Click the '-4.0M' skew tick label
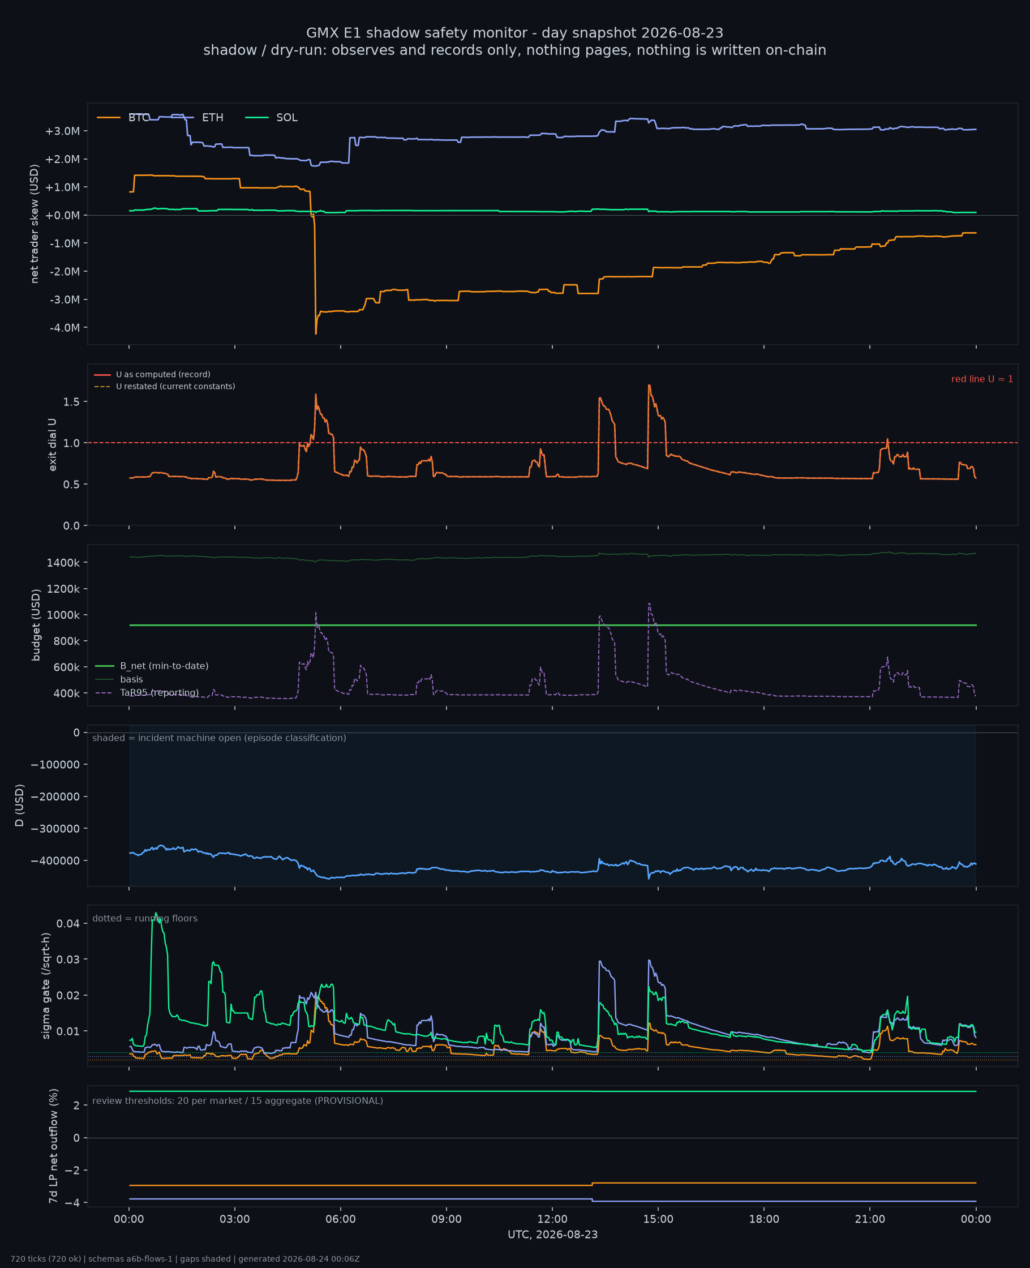 (x=65, y=328)
